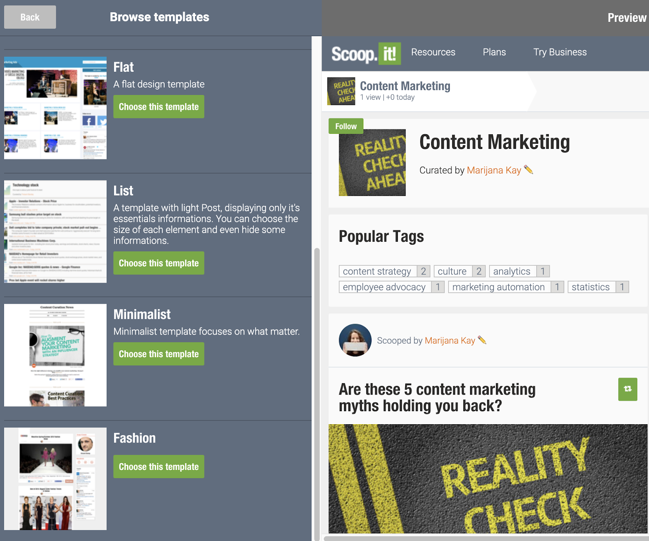Click 'Minimalist template focuses on what matter.' text
The image size is (649, 541).
(x=206, y=332)
